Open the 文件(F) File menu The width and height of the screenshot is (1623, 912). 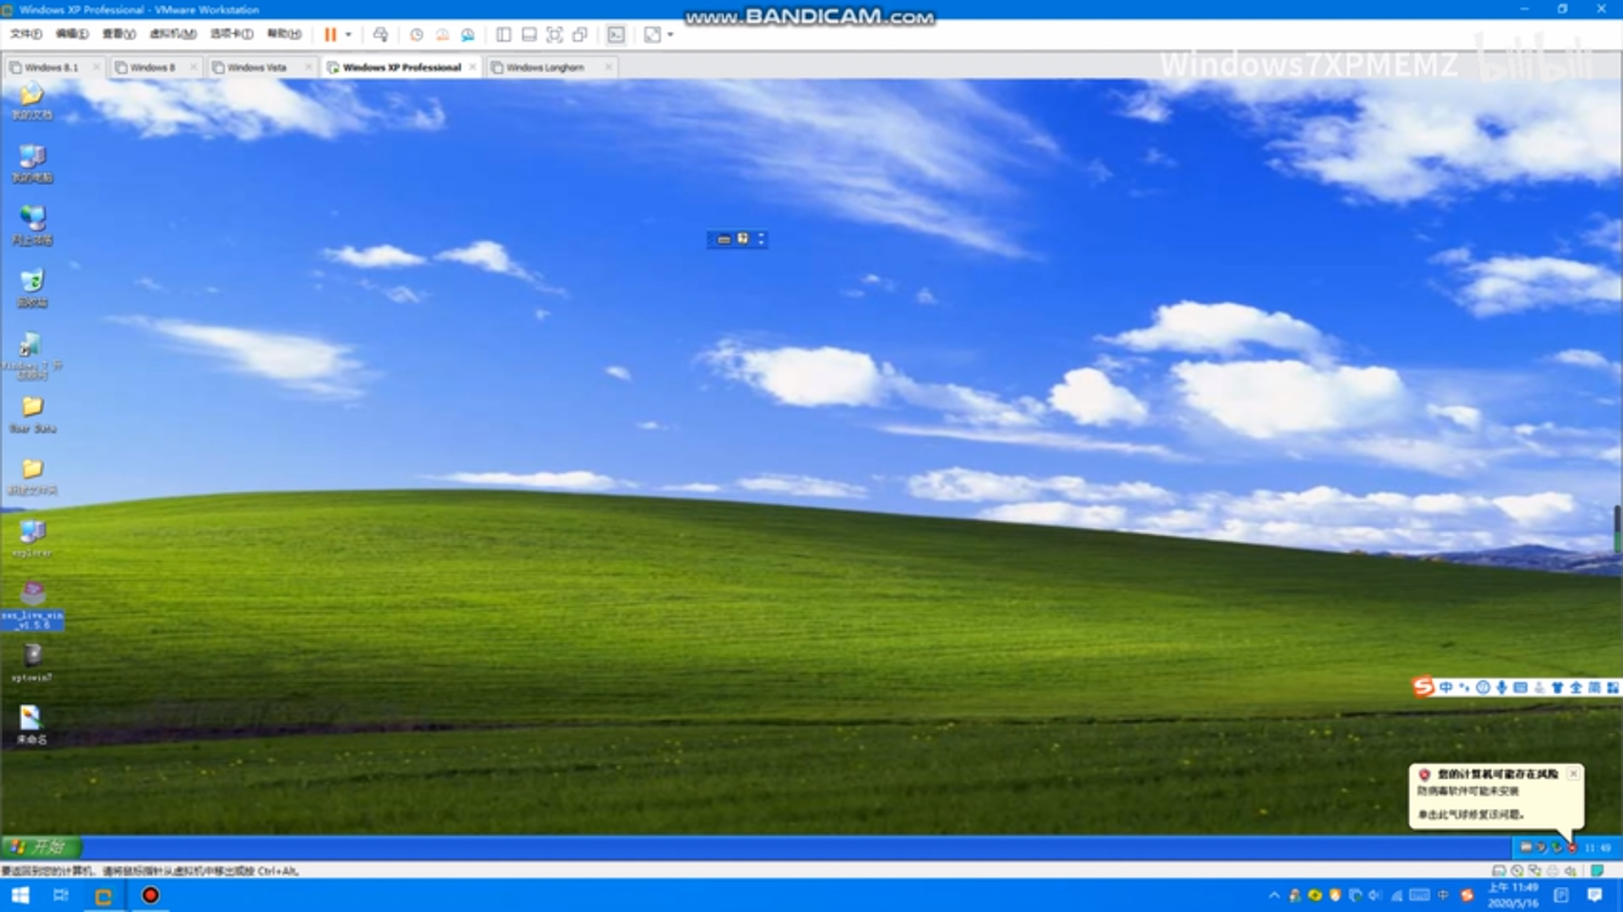tap(26, 34)
